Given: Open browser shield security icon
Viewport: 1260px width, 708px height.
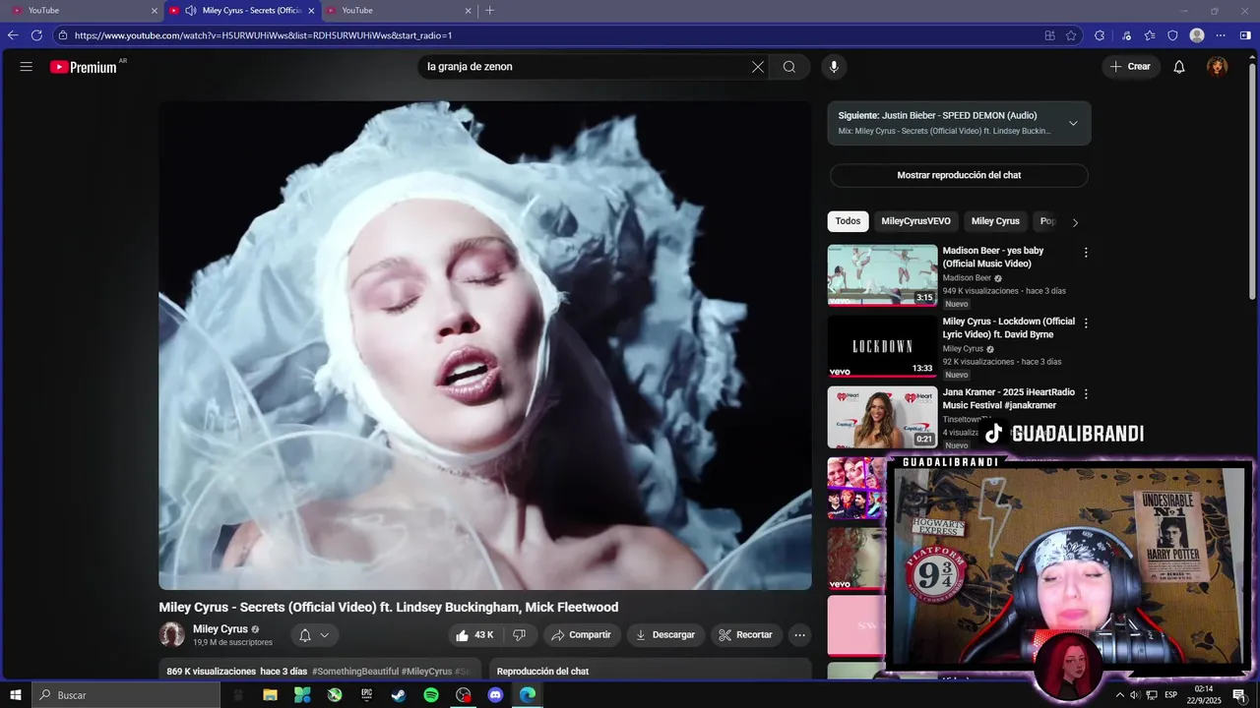Looking at the screenshot, I should point(1172,35).
